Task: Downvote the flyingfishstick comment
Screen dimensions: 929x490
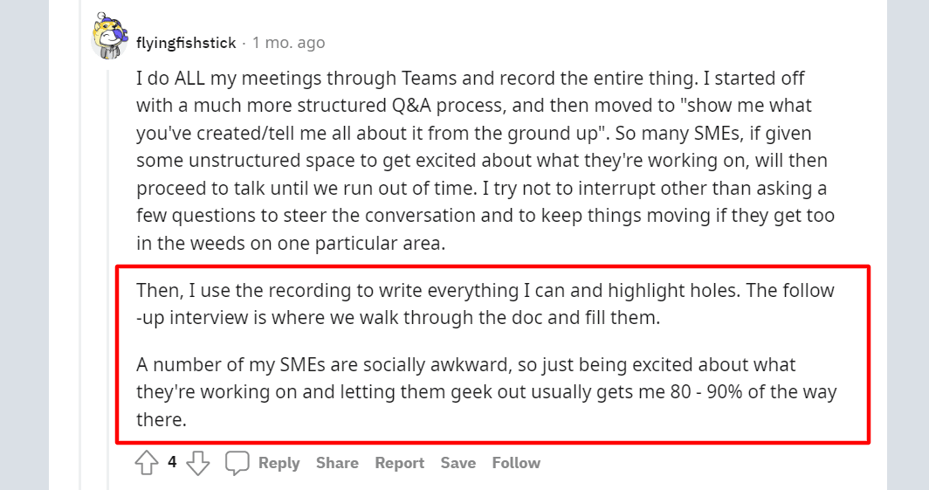Action: click(198, 463)
